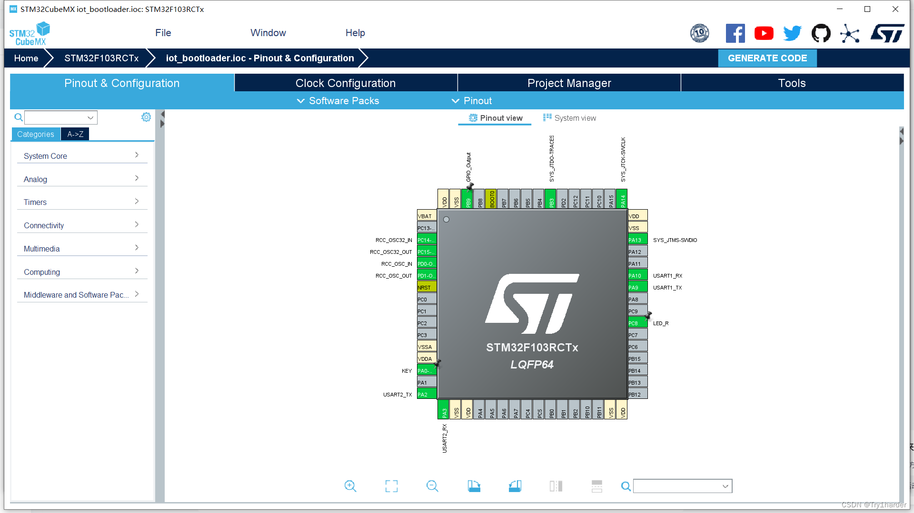Viewport: 914px width, 513px height.
Task: Expand the Connectivity category
Action: pos(44,225)
